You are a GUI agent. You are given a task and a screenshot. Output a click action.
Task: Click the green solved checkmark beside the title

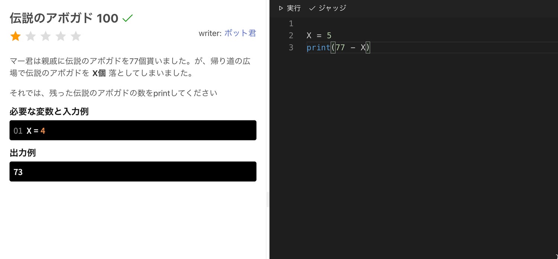coord(128,18)
